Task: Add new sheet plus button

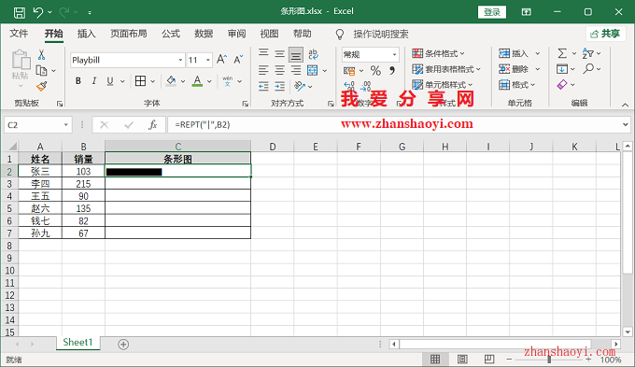Action: tap(123, 345)
